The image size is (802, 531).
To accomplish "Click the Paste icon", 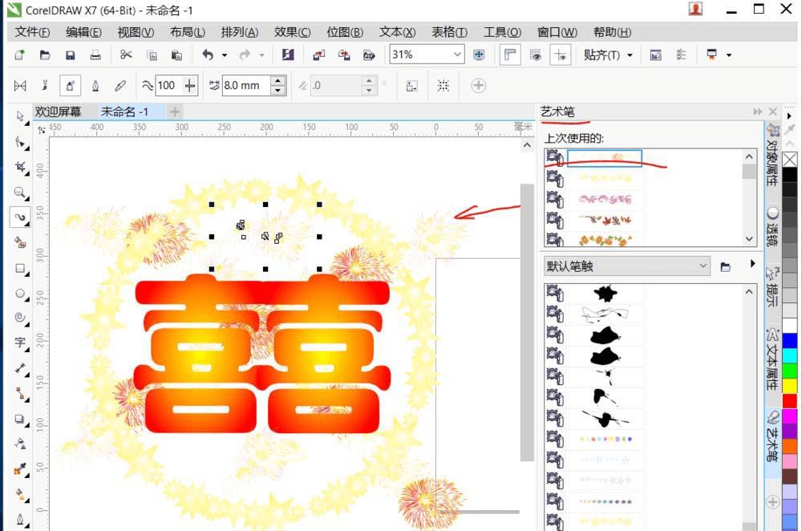I will point(176,55).
